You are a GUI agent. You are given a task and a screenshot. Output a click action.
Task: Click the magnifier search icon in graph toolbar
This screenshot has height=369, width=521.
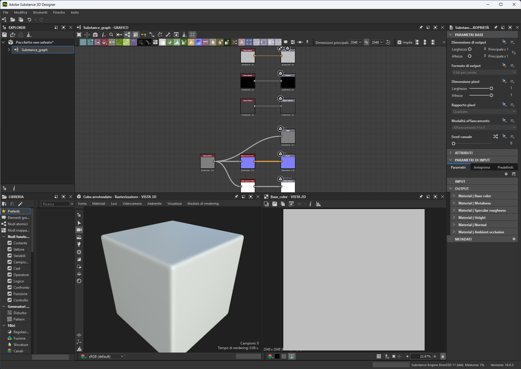[x=111, y=35]
